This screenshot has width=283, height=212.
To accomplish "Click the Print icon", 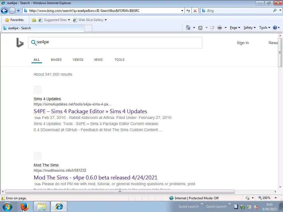I will (x=220, y=28).
